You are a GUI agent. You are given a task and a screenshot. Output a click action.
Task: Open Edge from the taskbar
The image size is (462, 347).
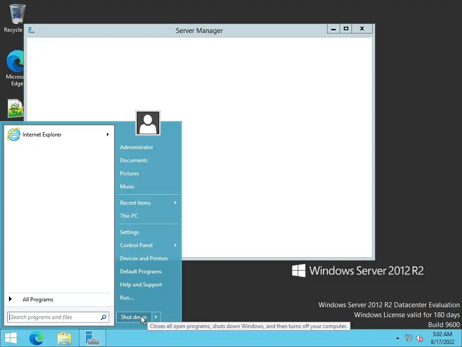[x=37, y=338]
